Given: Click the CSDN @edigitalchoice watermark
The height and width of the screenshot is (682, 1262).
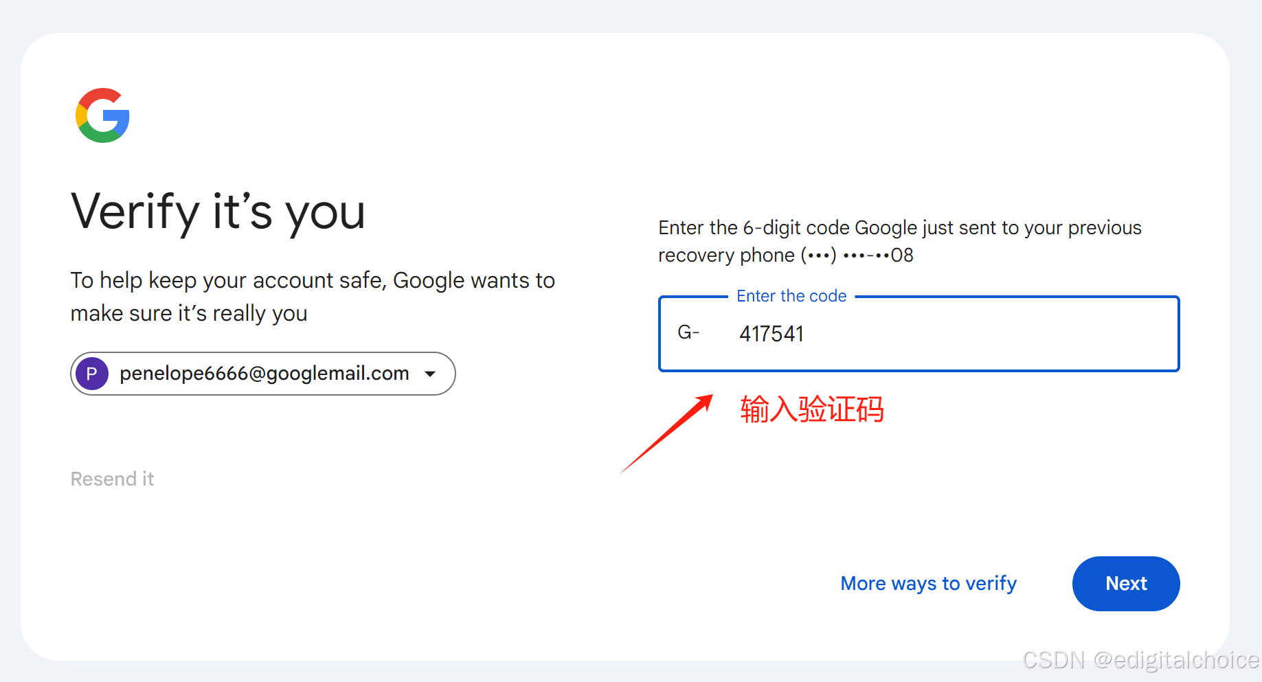Looking at the screenshot, I should click(1140, 660).
